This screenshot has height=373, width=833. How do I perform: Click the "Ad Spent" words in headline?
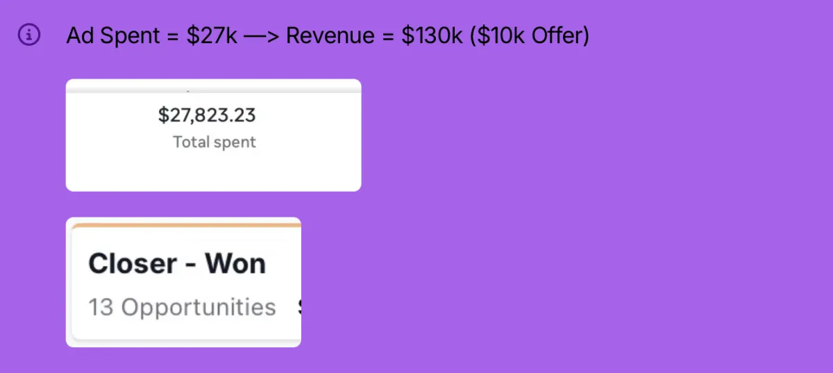(112, 36)
